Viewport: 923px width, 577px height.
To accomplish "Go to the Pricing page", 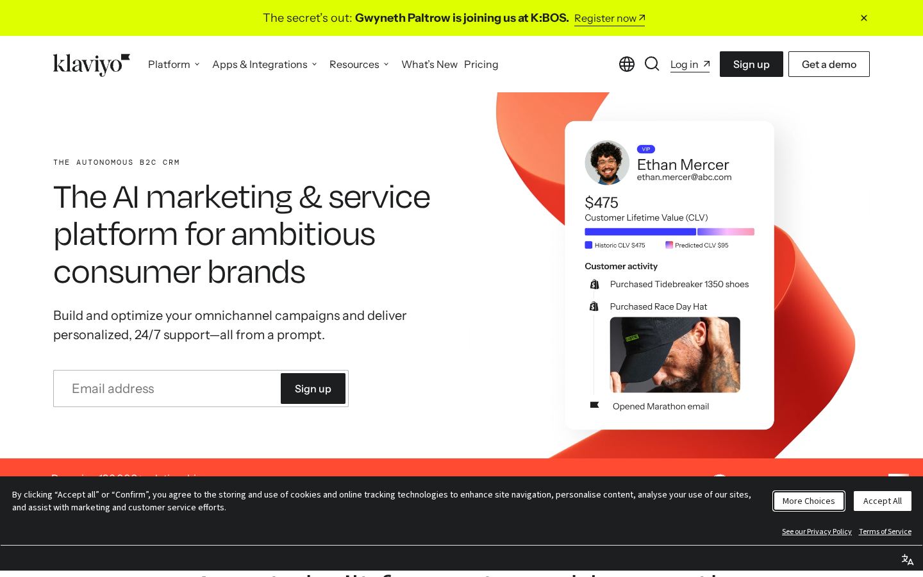I will tap(481, 64).
